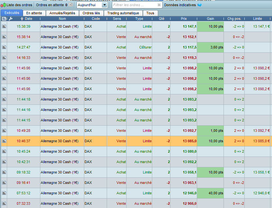
Task: Click the 40,00 pts gain cell
Action: click(211, 193)
